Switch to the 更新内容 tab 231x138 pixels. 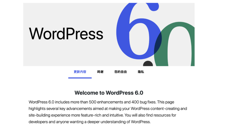point(80,72)
